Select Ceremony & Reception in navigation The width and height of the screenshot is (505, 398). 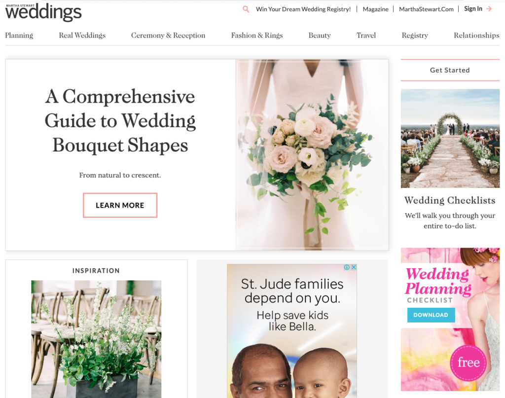coord(168,36)
